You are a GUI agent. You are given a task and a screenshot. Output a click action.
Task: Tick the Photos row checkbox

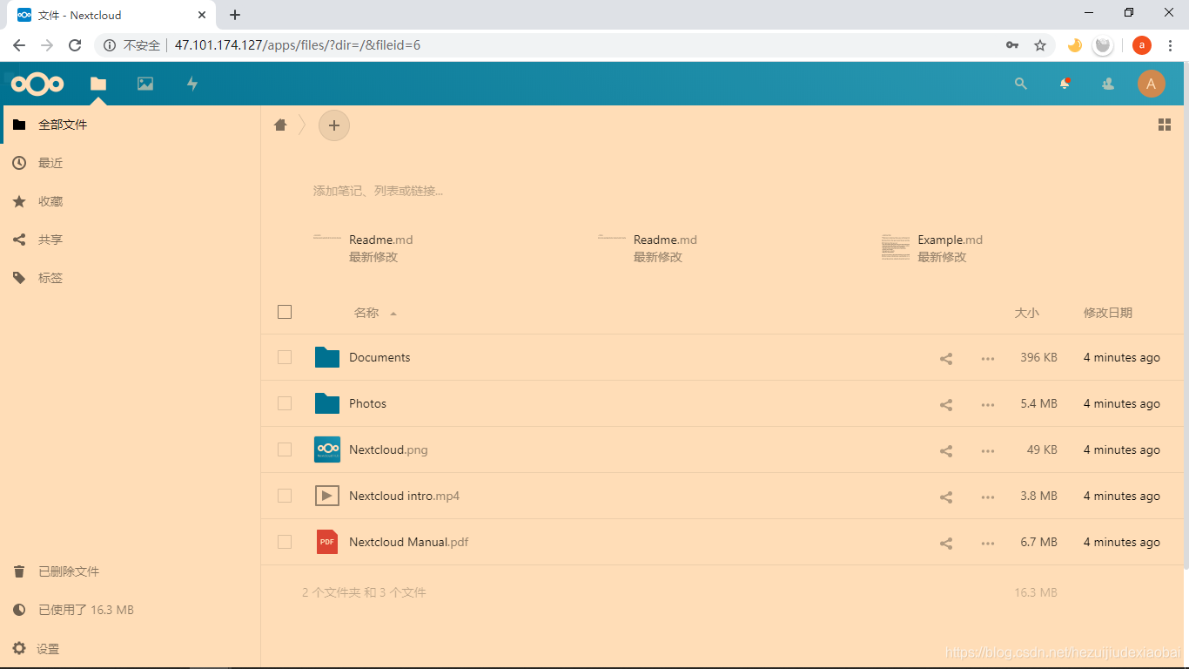tap(285, 403)
